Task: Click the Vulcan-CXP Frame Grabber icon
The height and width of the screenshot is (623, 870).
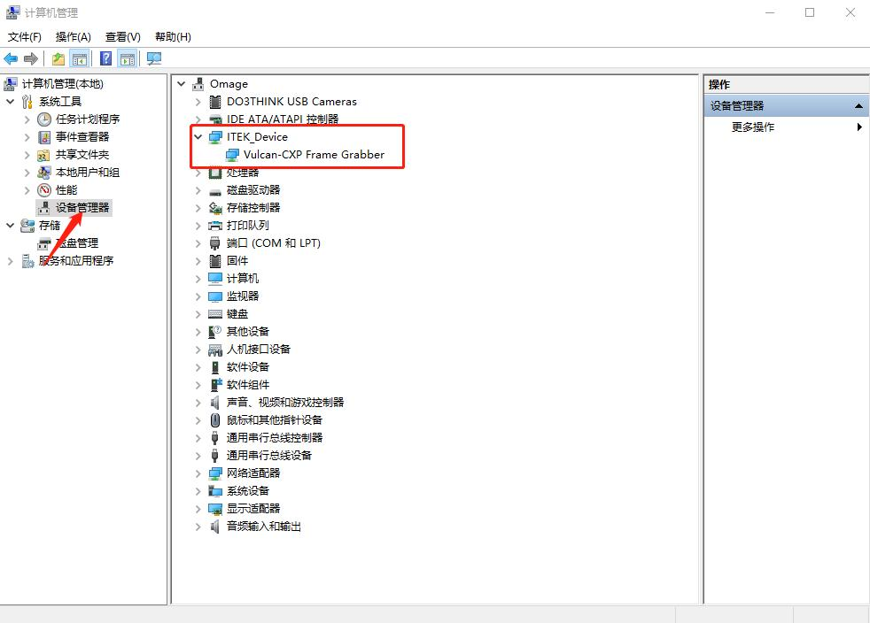Action: coord(232,155)
